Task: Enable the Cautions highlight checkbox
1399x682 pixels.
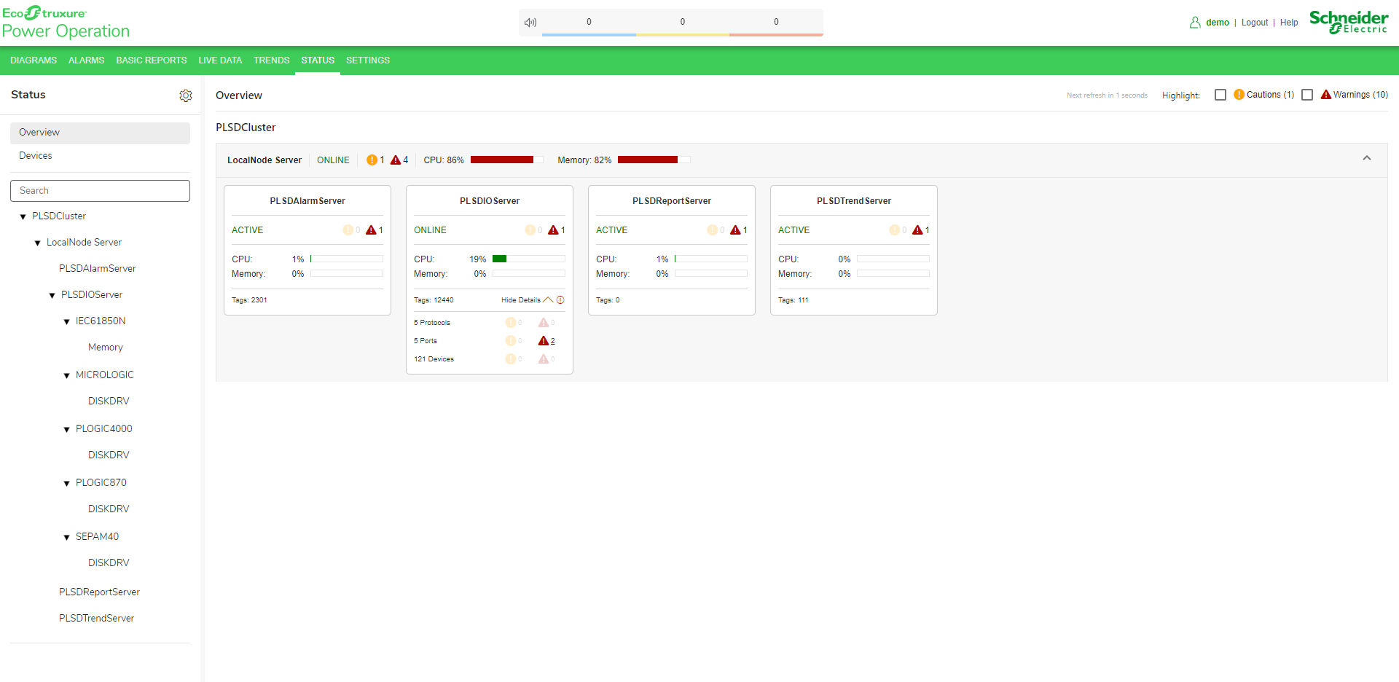Action: 1220,95
